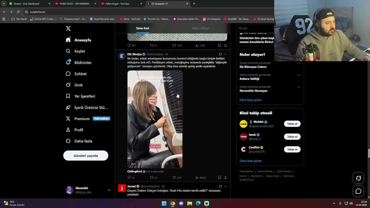This screenshot has height=208, width=370.
Task: Open Bildirimler notifications
Action: [79, 62]
